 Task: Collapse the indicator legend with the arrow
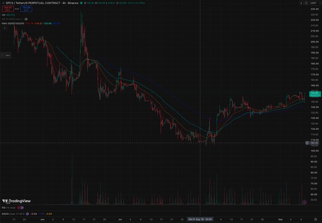[x=4, y=28]
